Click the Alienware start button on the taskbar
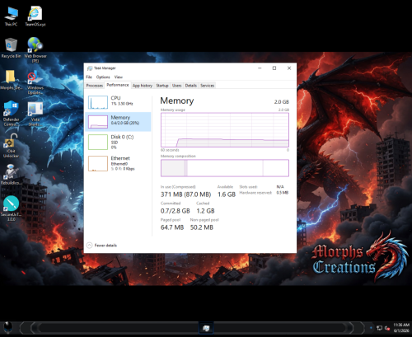Viewport: 412px width, 337px height. coord(8,327)
